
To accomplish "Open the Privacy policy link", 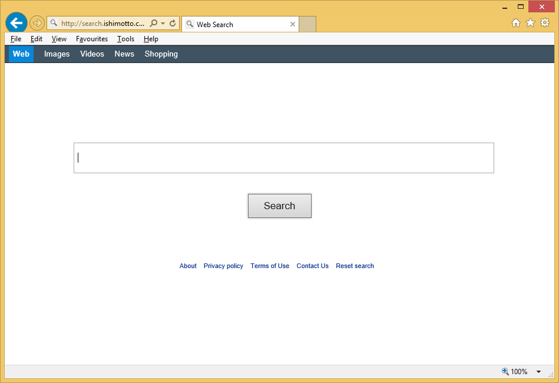I will click(x=223, y=266).
